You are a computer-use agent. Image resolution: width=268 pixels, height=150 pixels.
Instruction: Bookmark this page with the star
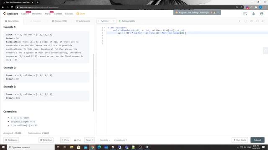tap(241, 7)
